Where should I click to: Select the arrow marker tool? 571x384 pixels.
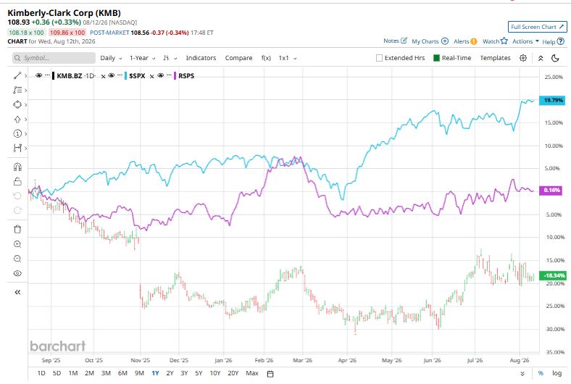tap(17, 119)
